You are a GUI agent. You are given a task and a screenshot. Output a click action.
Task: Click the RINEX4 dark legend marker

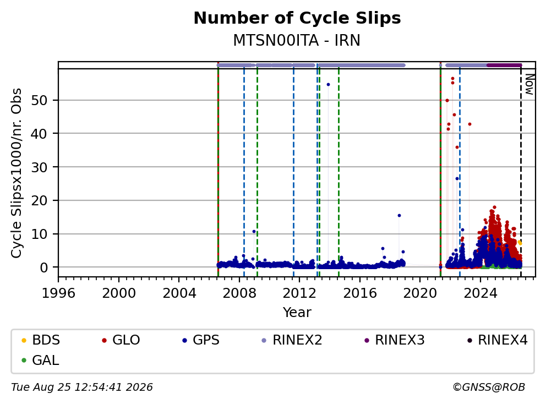469,340
